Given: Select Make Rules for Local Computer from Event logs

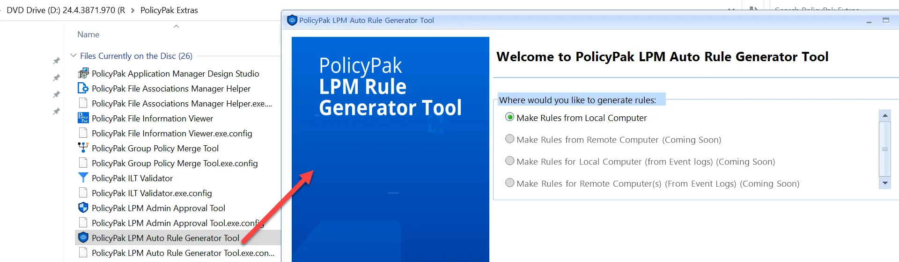Looking at the screenshot, I should pos(510,161).
